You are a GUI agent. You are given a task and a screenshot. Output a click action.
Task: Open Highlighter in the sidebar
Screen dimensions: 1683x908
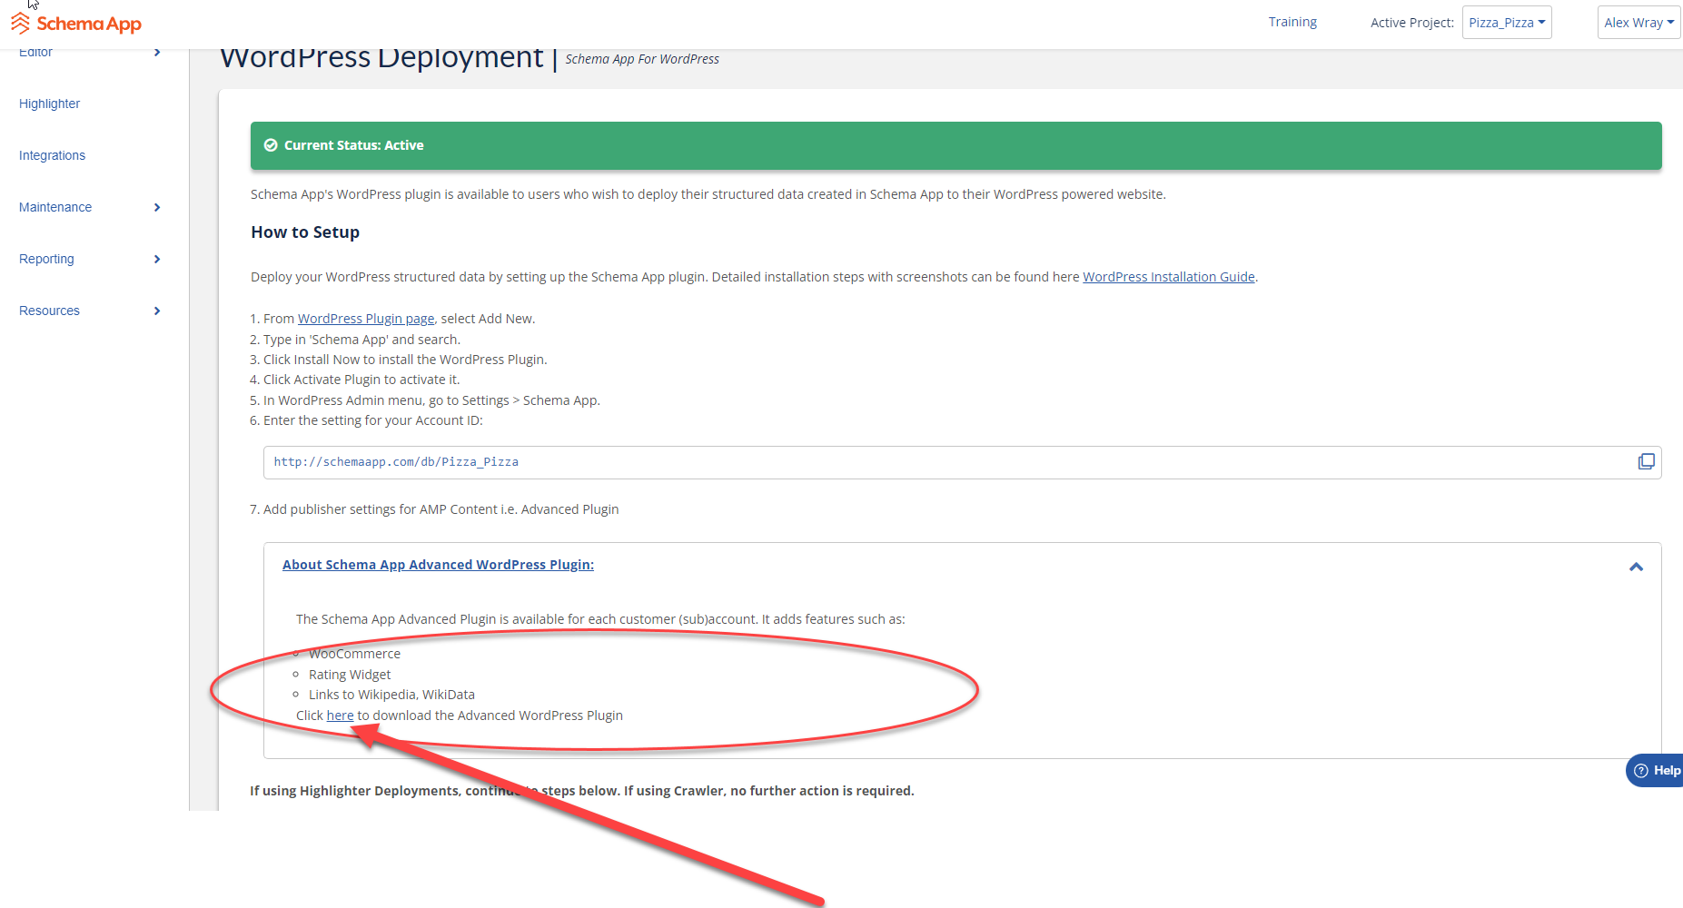point(49,104)
